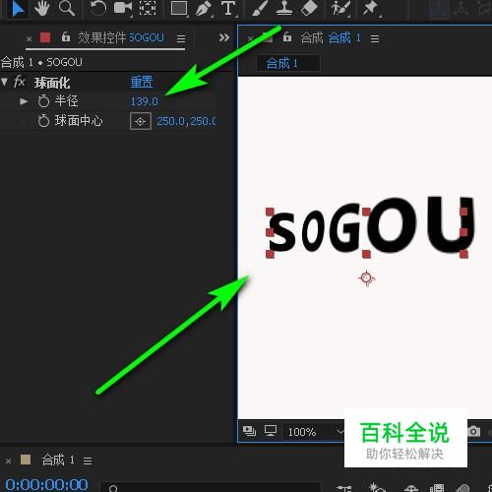Select the 合成 1 timeline tab
Image resolution: width=492 pixels, height=492 pixels.
point(58,460)
